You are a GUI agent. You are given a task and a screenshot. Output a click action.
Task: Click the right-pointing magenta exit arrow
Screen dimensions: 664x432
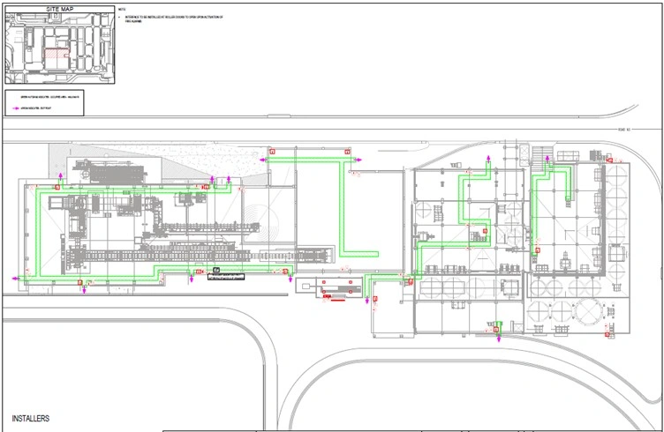pos(358,160)
